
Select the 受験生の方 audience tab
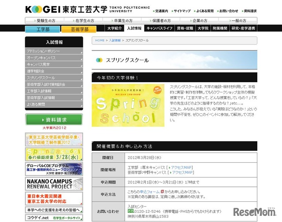coord(45,21)
